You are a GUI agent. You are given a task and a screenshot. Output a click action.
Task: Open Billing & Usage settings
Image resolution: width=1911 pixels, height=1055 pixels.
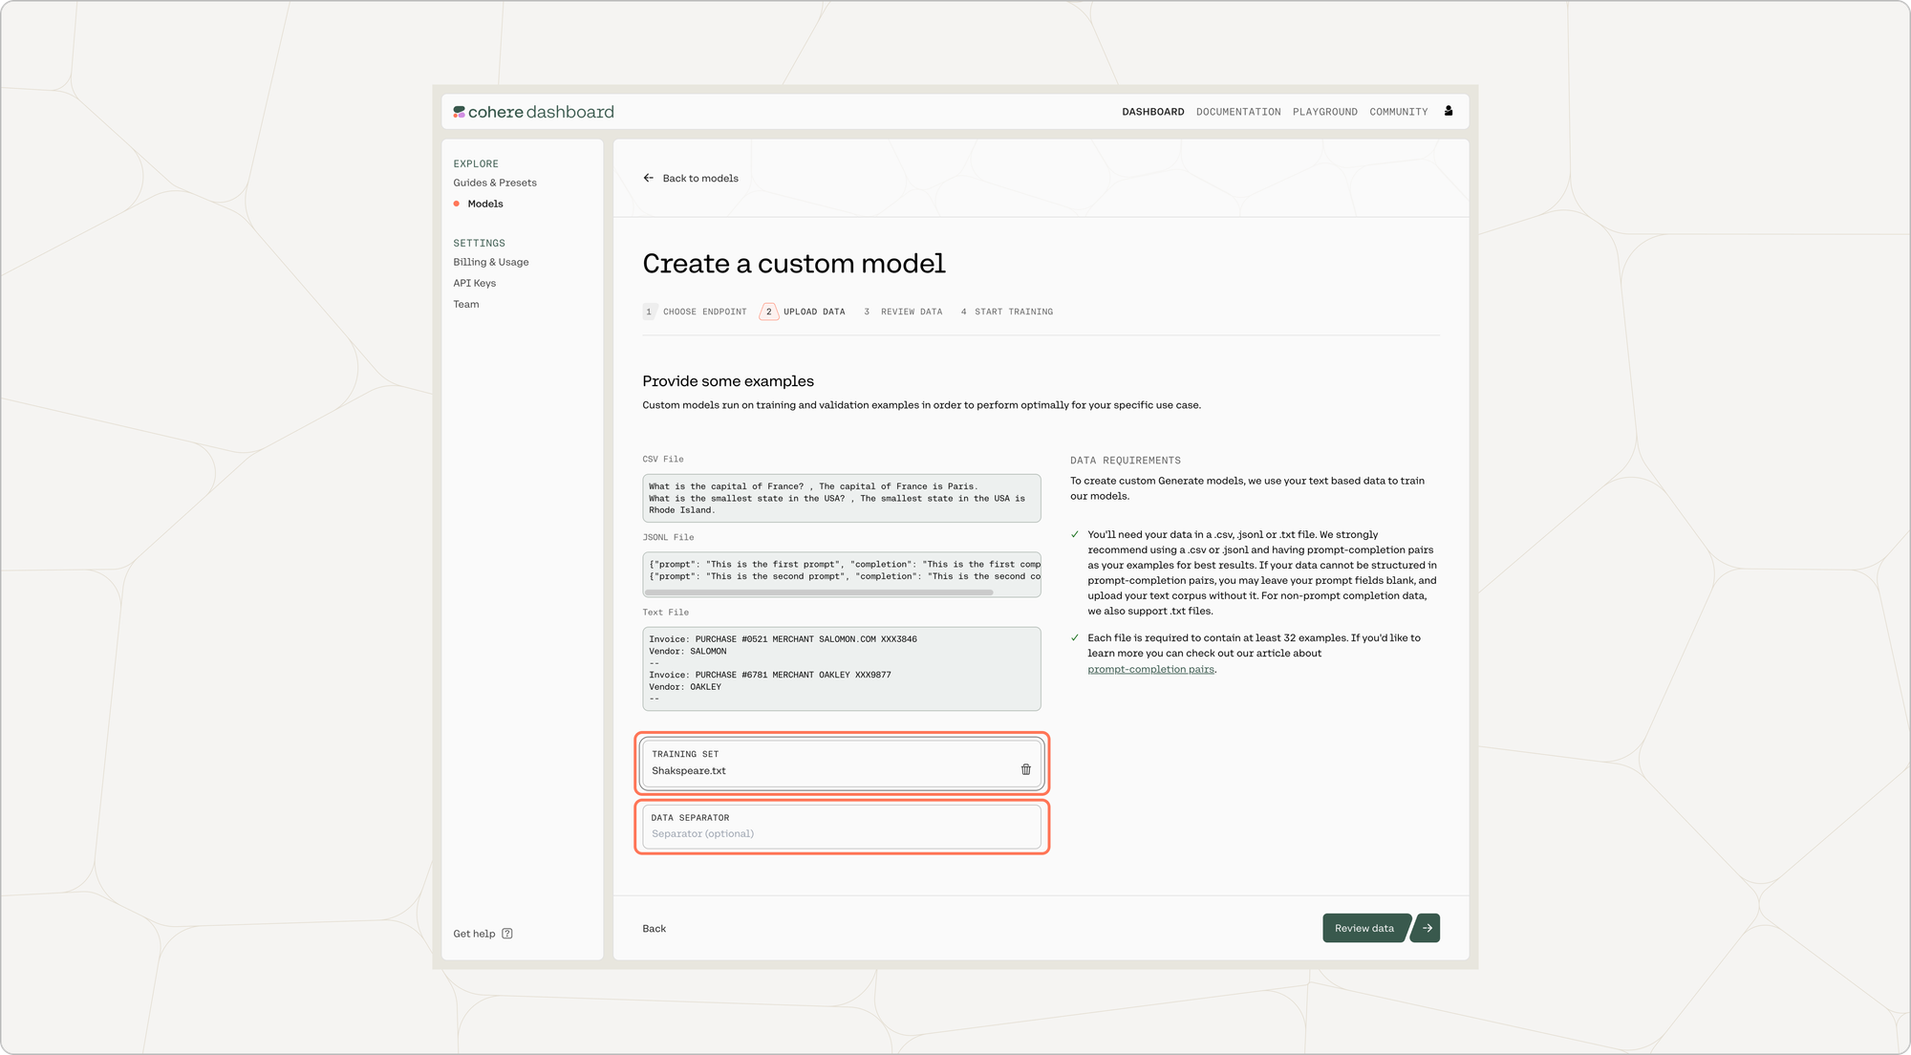pos(490,262)
